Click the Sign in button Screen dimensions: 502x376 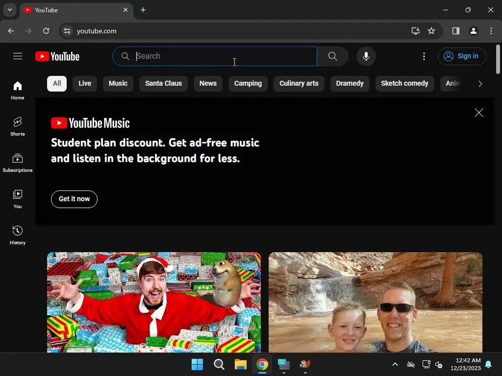coord(462,56)
